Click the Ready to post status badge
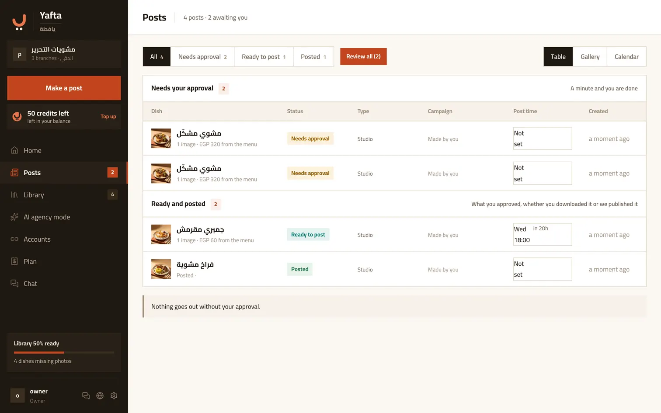 coord(308,235)
